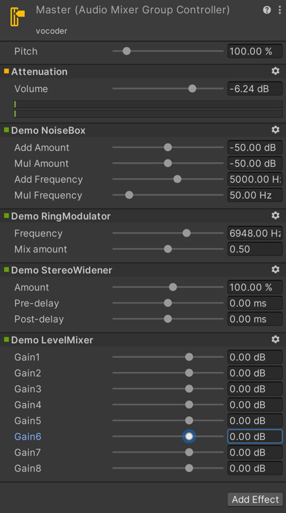Image resolution: width=286 pixels, height=513 pixels.
Task: Open Demo LevelMixer gear options
Action: [276, 340]
